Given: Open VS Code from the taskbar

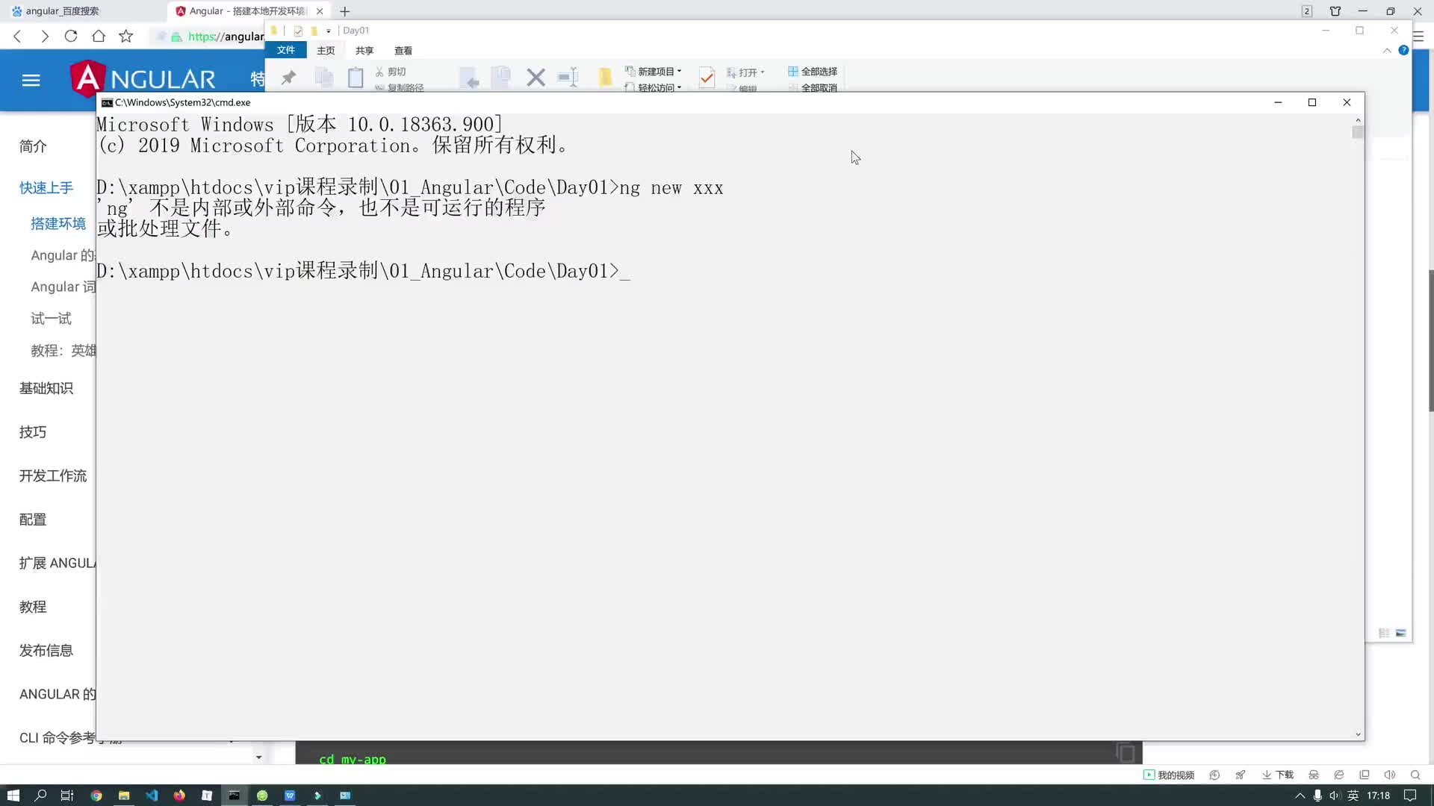Looking at the screenshot, I should pos(152,796).
